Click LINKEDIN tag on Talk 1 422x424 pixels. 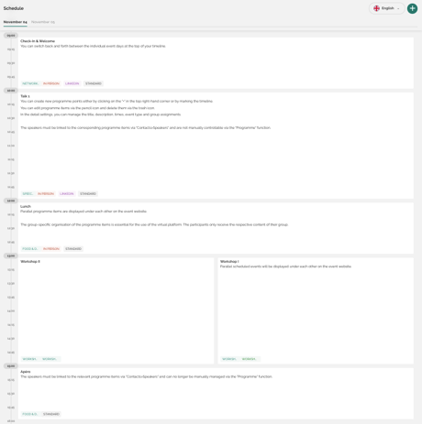click(x=67, y=193)
